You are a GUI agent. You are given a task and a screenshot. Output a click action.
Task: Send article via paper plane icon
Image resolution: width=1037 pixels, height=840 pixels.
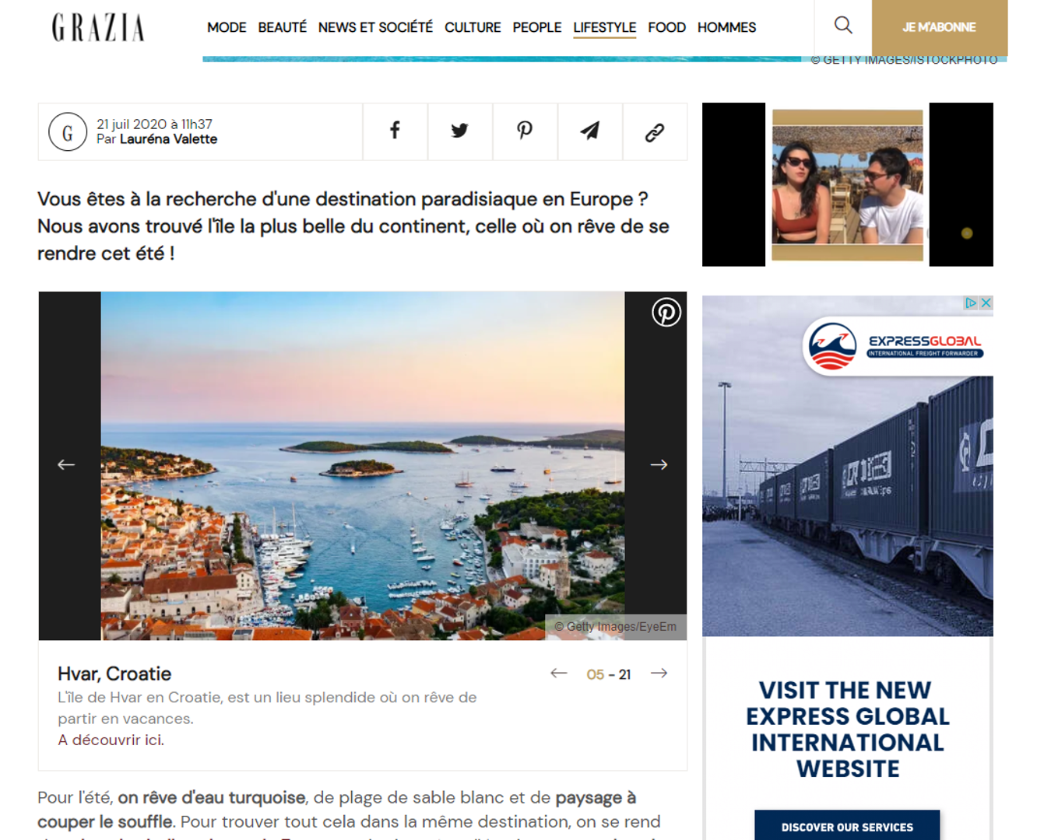pos(589,131)
